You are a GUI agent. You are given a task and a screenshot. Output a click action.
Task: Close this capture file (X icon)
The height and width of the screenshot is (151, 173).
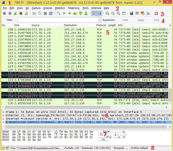(x=45, y=14)
